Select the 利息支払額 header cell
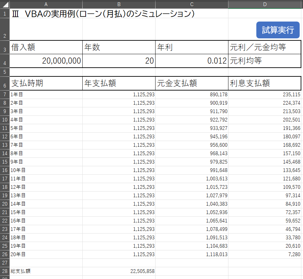The image size is (303, 279). point(265,83)
